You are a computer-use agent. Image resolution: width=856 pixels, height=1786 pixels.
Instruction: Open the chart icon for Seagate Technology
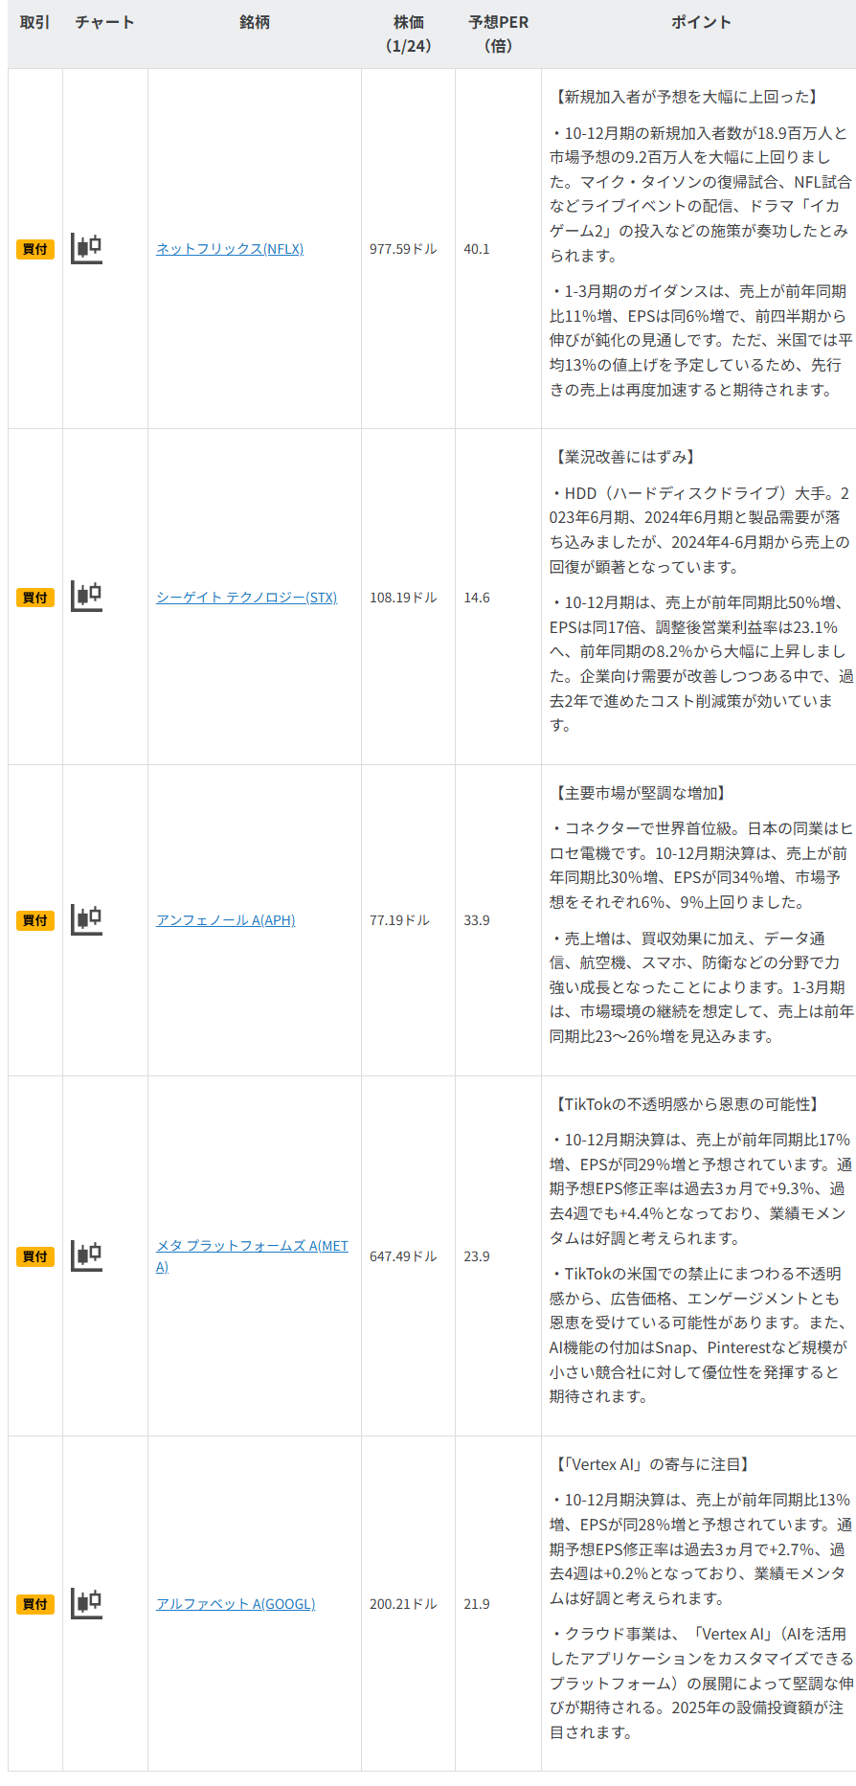[x=87, y=597]
